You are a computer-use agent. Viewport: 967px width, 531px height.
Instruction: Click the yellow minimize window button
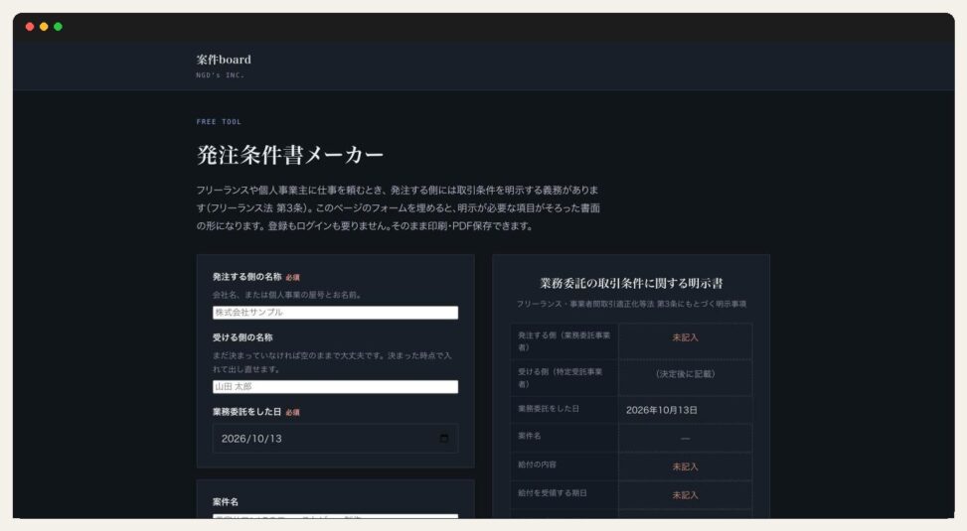coord(44,27)
